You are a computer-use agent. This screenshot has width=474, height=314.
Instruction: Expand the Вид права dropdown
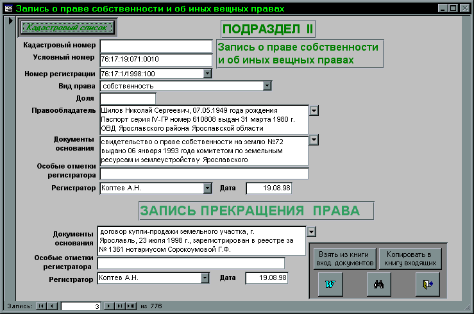click(267, 86)
